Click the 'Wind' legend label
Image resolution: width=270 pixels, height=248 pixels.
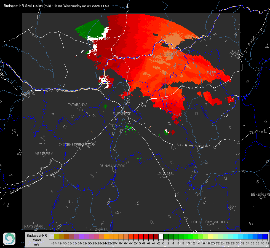tap(37, 240)
